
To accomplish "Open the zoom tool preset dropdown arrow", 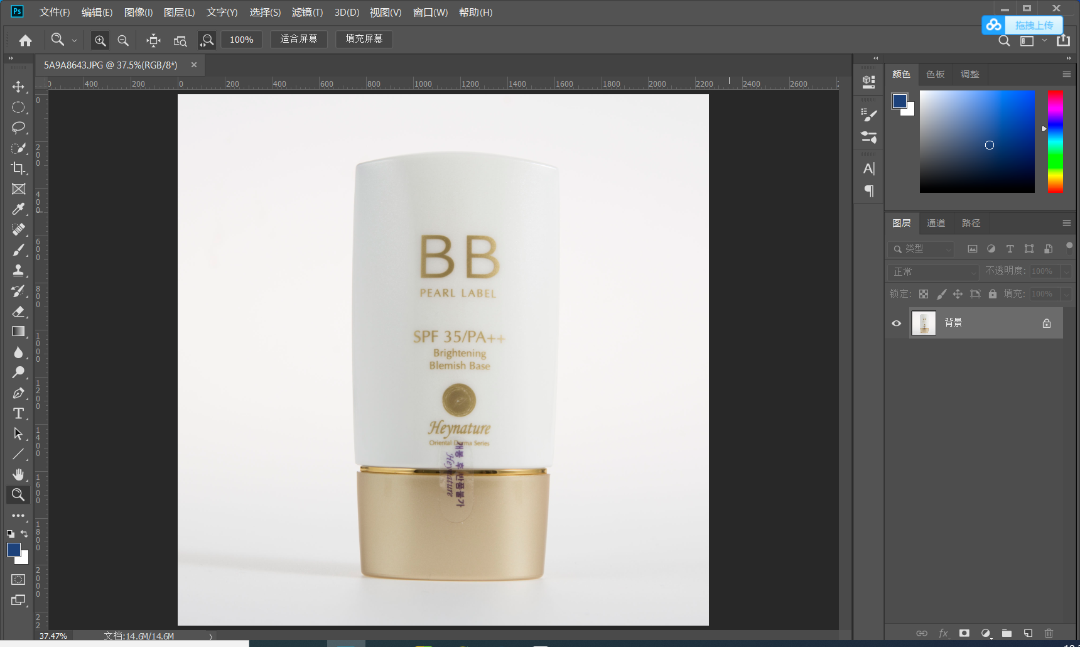I will point(74,40).
